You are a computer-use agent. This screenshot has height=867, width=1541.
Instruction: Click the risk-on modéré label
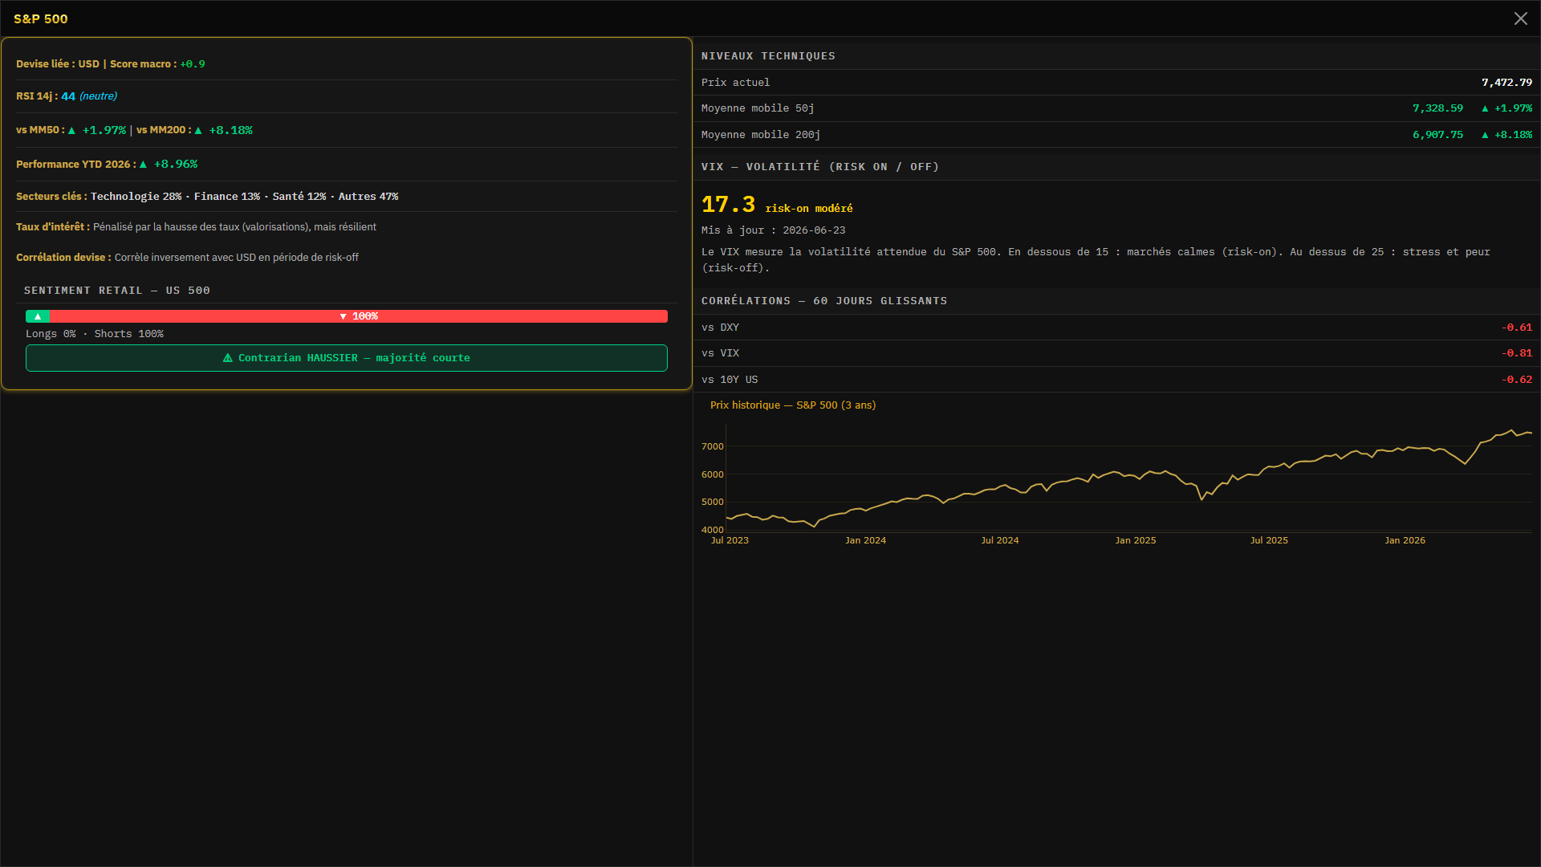[809, 209]
